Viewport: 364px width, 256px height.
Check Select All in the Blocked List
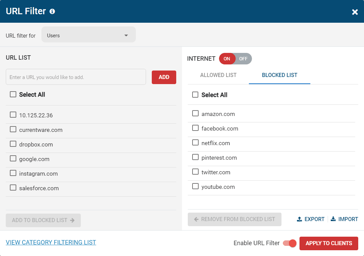[x=195, y=95]
